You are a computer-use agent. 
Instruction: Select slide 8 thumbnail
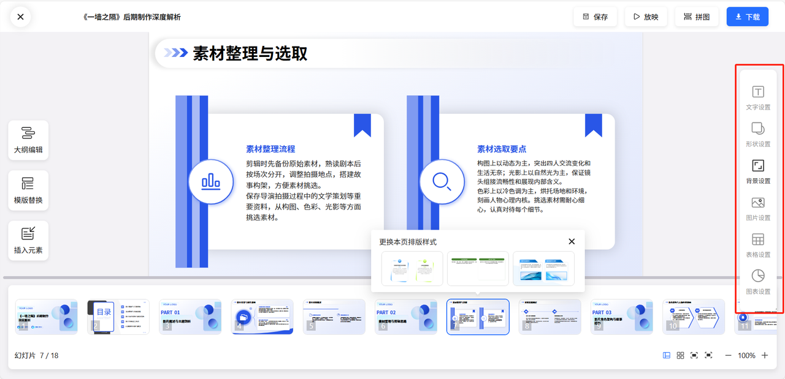[x=550, y=317]
